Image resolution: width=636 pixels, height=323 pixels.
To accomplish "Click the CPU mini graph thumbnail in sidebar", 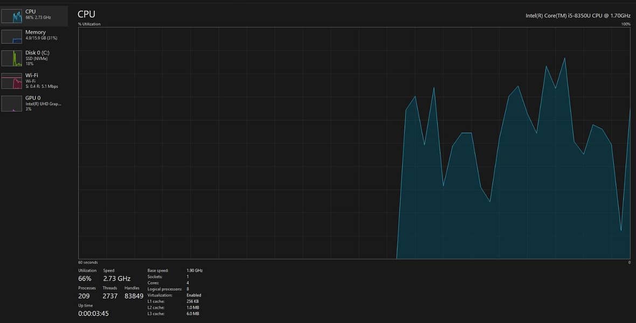I will tap(12, 16).
